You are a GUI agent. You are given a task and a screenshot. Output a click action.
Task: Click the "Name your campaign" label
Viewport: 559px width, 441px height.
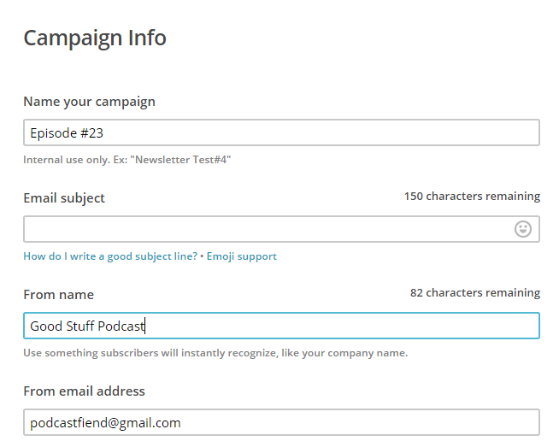(89, 102)
